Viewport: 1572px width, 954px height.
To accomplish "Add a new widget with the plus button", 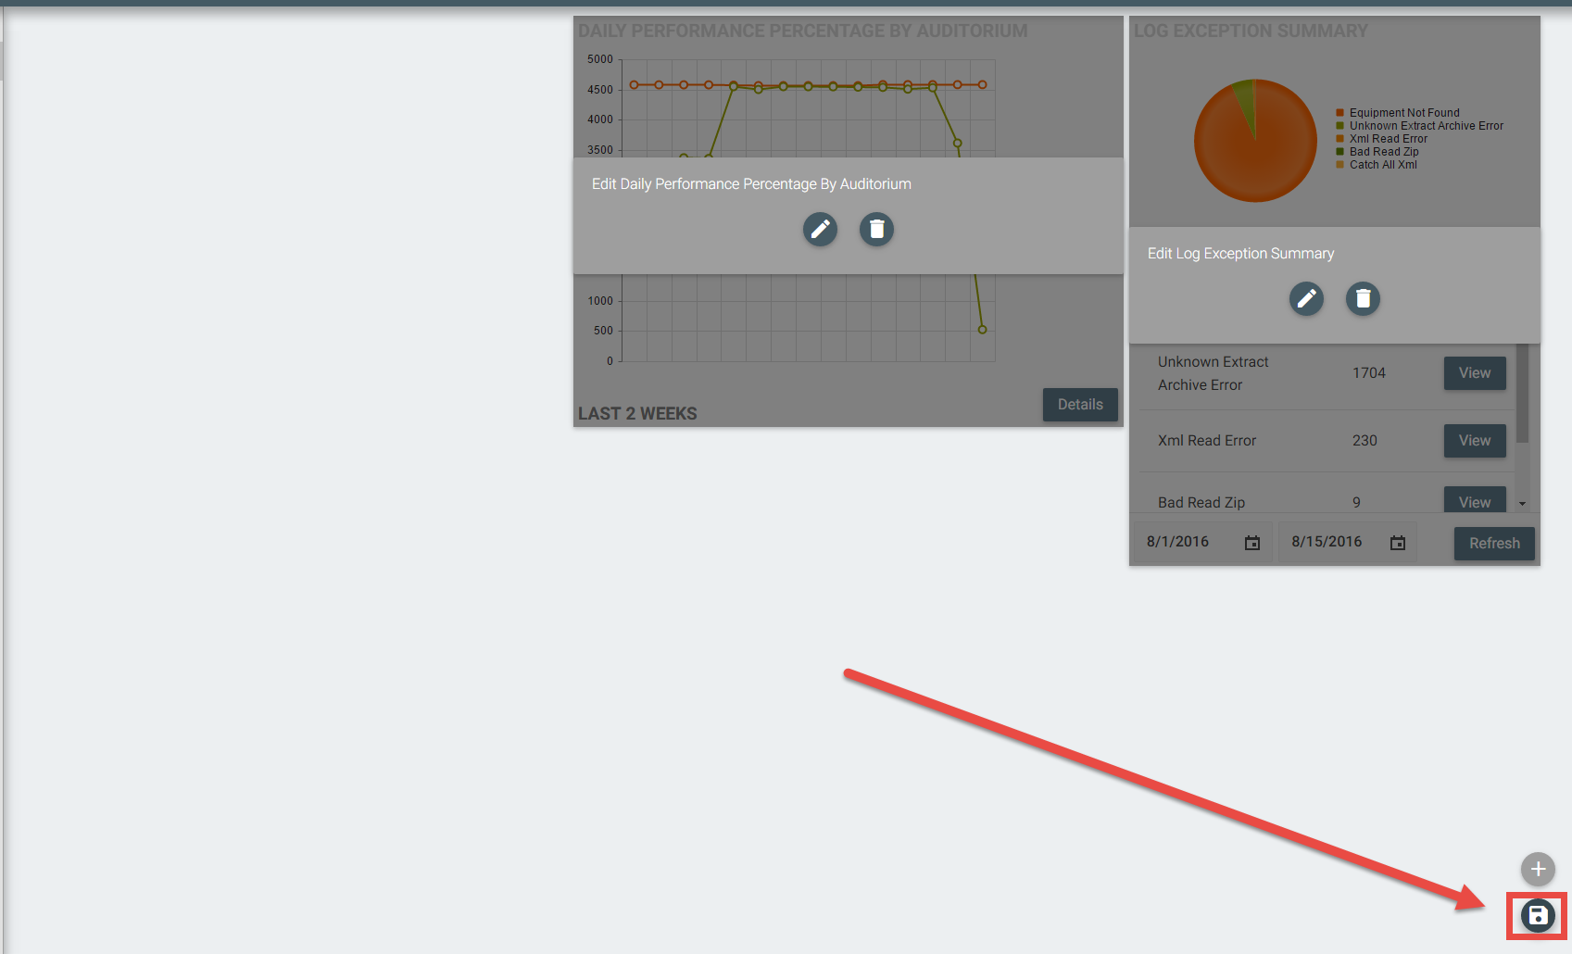I will pos(1538,869).
